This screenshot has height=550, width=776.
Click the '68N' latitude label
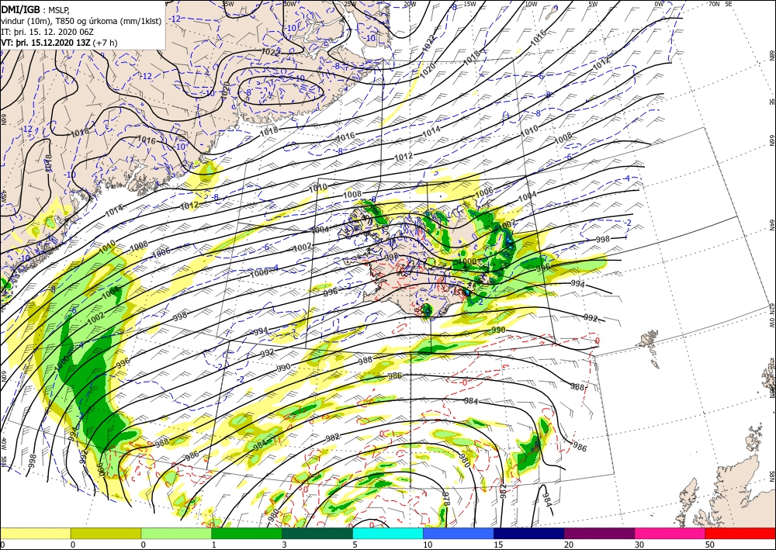771,55
